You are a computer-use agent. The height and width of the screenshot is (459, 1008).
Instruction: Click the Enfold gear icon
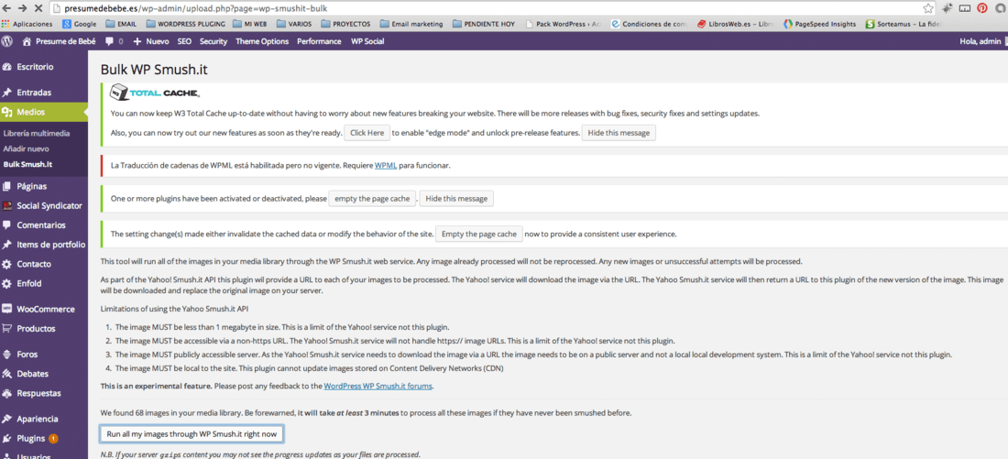[7, 283]
